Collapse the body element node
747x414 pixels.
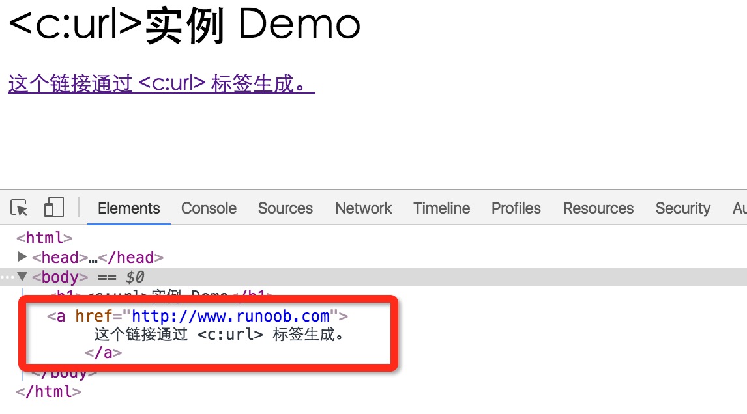click(23, 277)
